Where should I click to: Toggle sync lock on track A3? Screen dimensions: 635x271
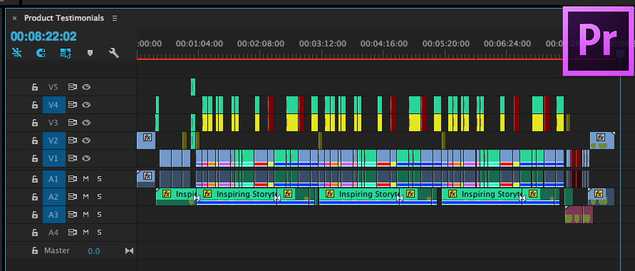(73, 215)
